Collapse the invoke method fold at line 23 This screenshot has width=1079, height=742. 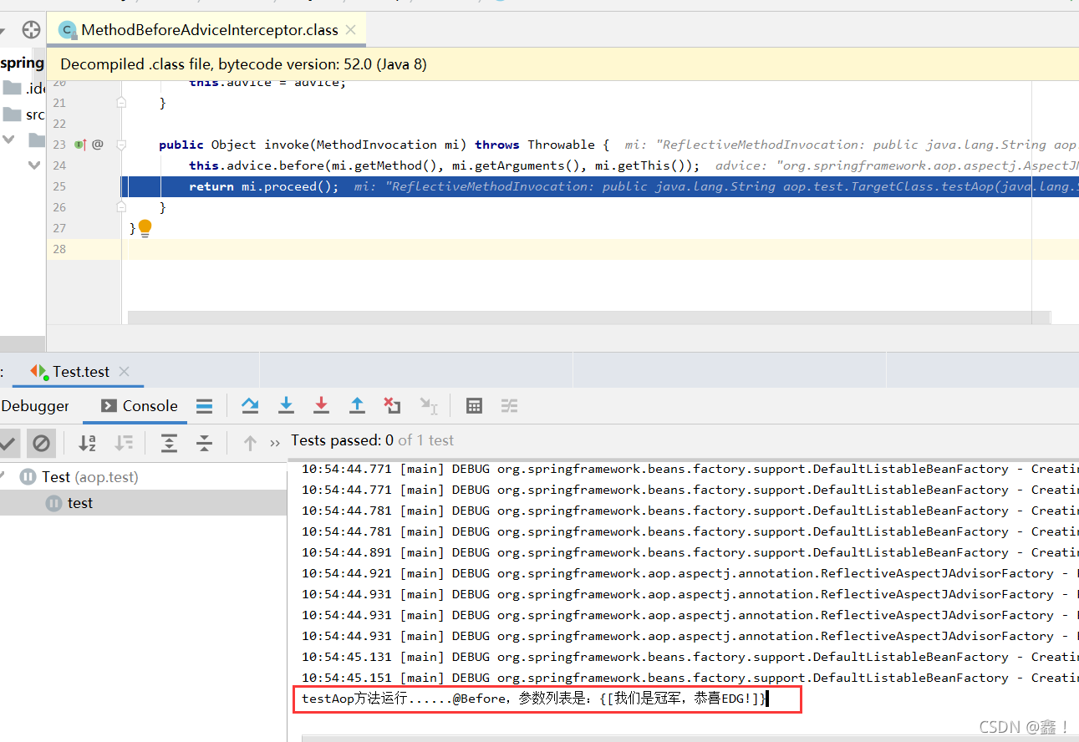point(121,145)
